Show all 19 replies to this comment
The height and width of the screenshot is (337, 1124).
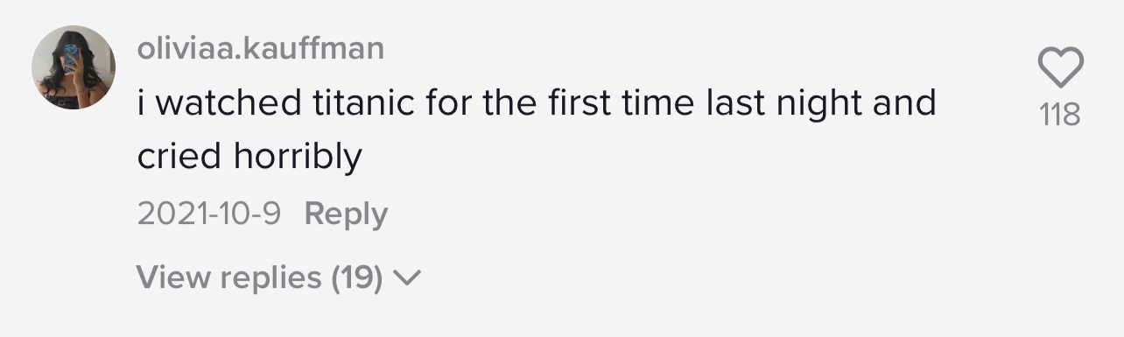tap(279, 278)
